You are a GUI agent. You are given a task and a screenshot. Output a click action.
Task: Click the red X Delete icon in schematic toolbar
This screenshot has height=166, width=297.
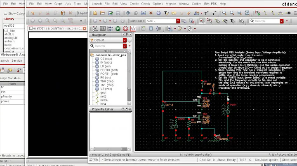point(151,13)
